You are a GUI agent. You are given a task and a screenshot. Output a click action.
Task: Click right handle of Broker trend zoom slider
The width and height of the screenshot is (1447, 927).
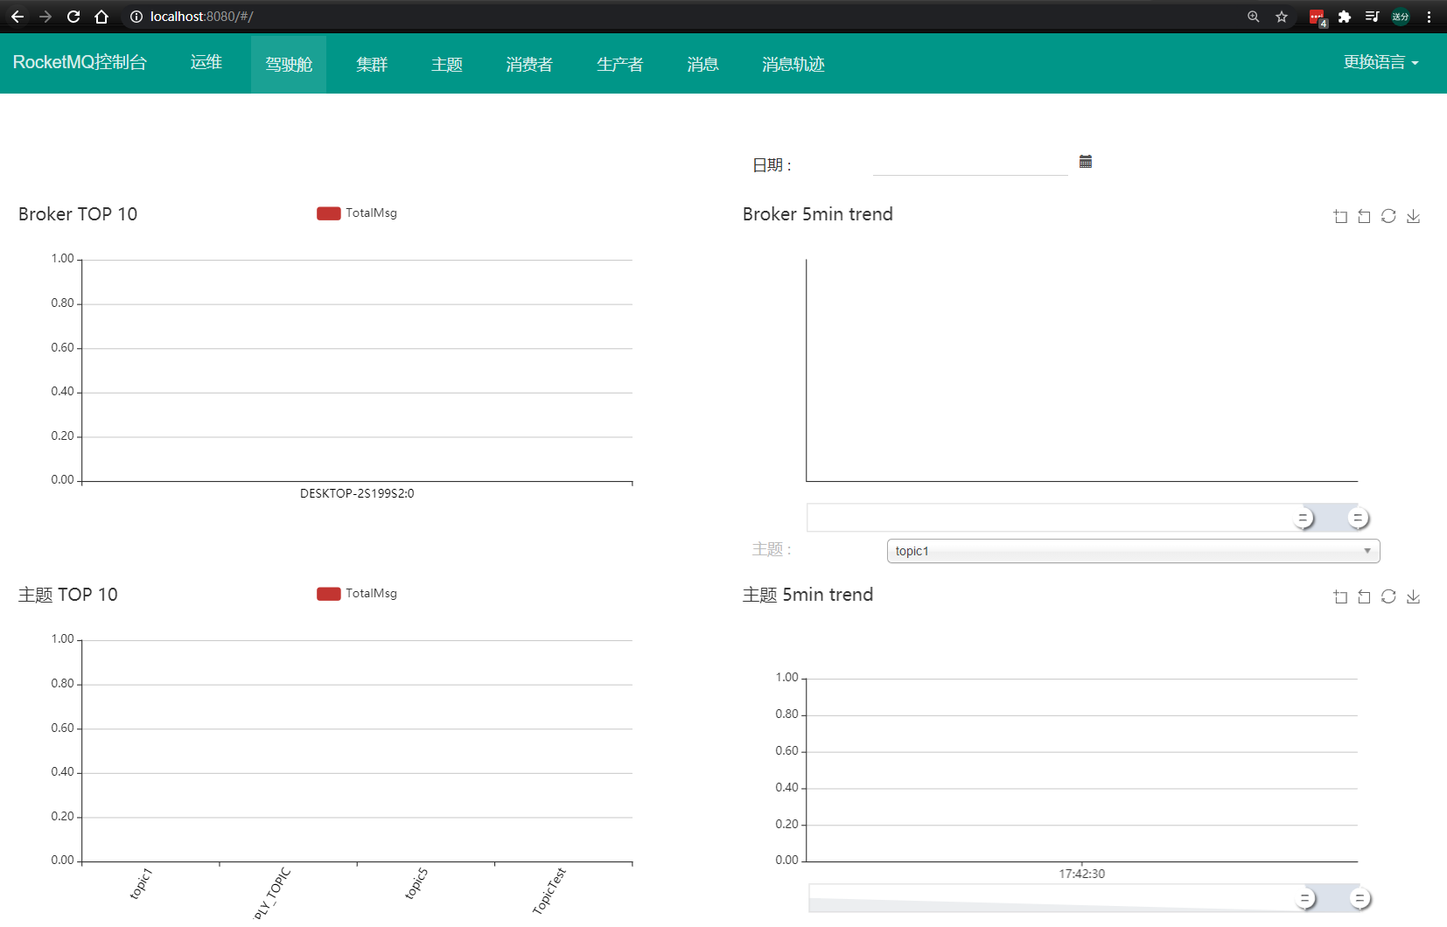click(1358, 518)
